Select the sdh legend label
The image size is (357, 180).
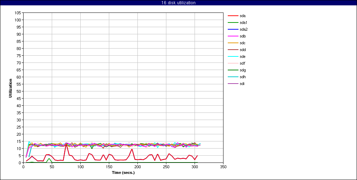(x=242, y=77)
